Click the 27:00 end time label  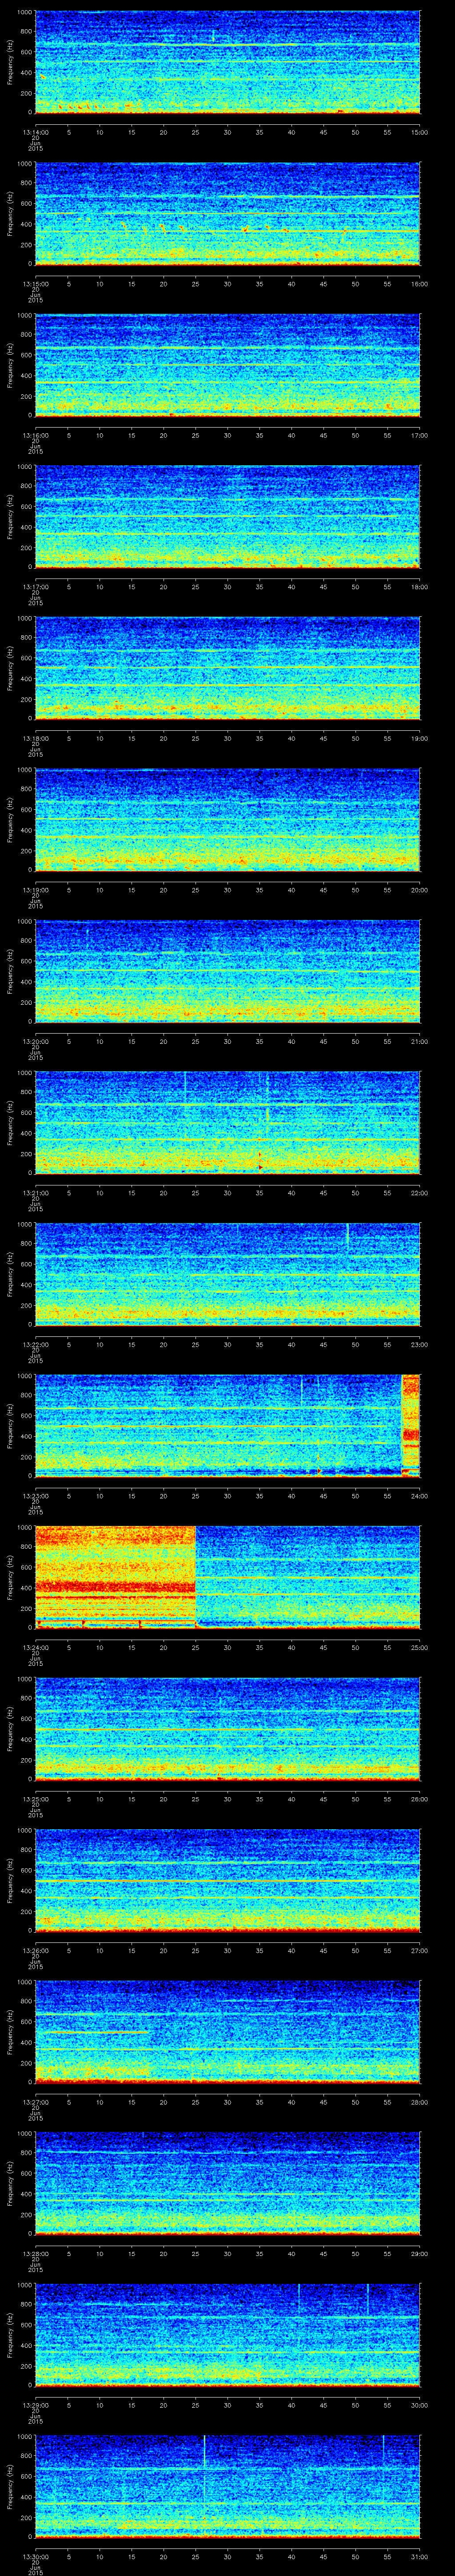pos(420,1950)
